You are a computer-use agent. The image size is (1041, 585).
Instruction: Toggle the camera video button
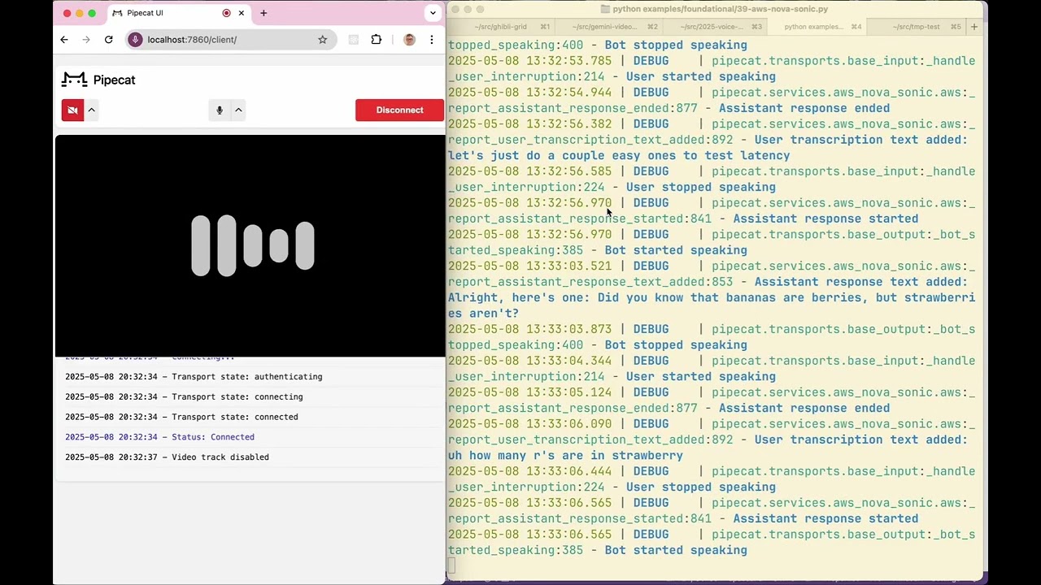[72, 110]
